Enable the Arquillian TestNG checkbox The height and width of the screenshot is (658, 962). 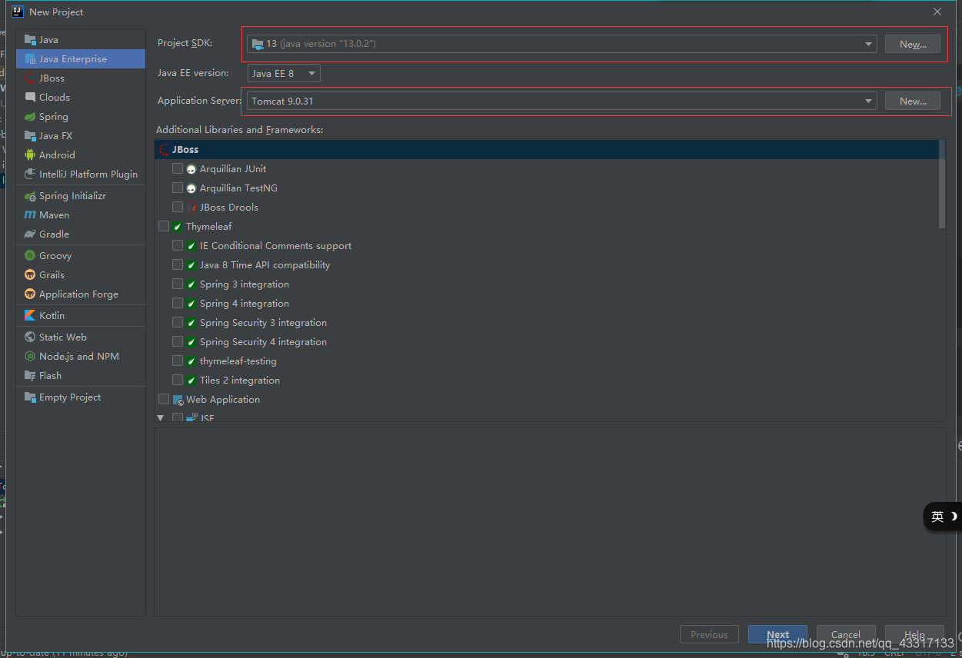178,188
